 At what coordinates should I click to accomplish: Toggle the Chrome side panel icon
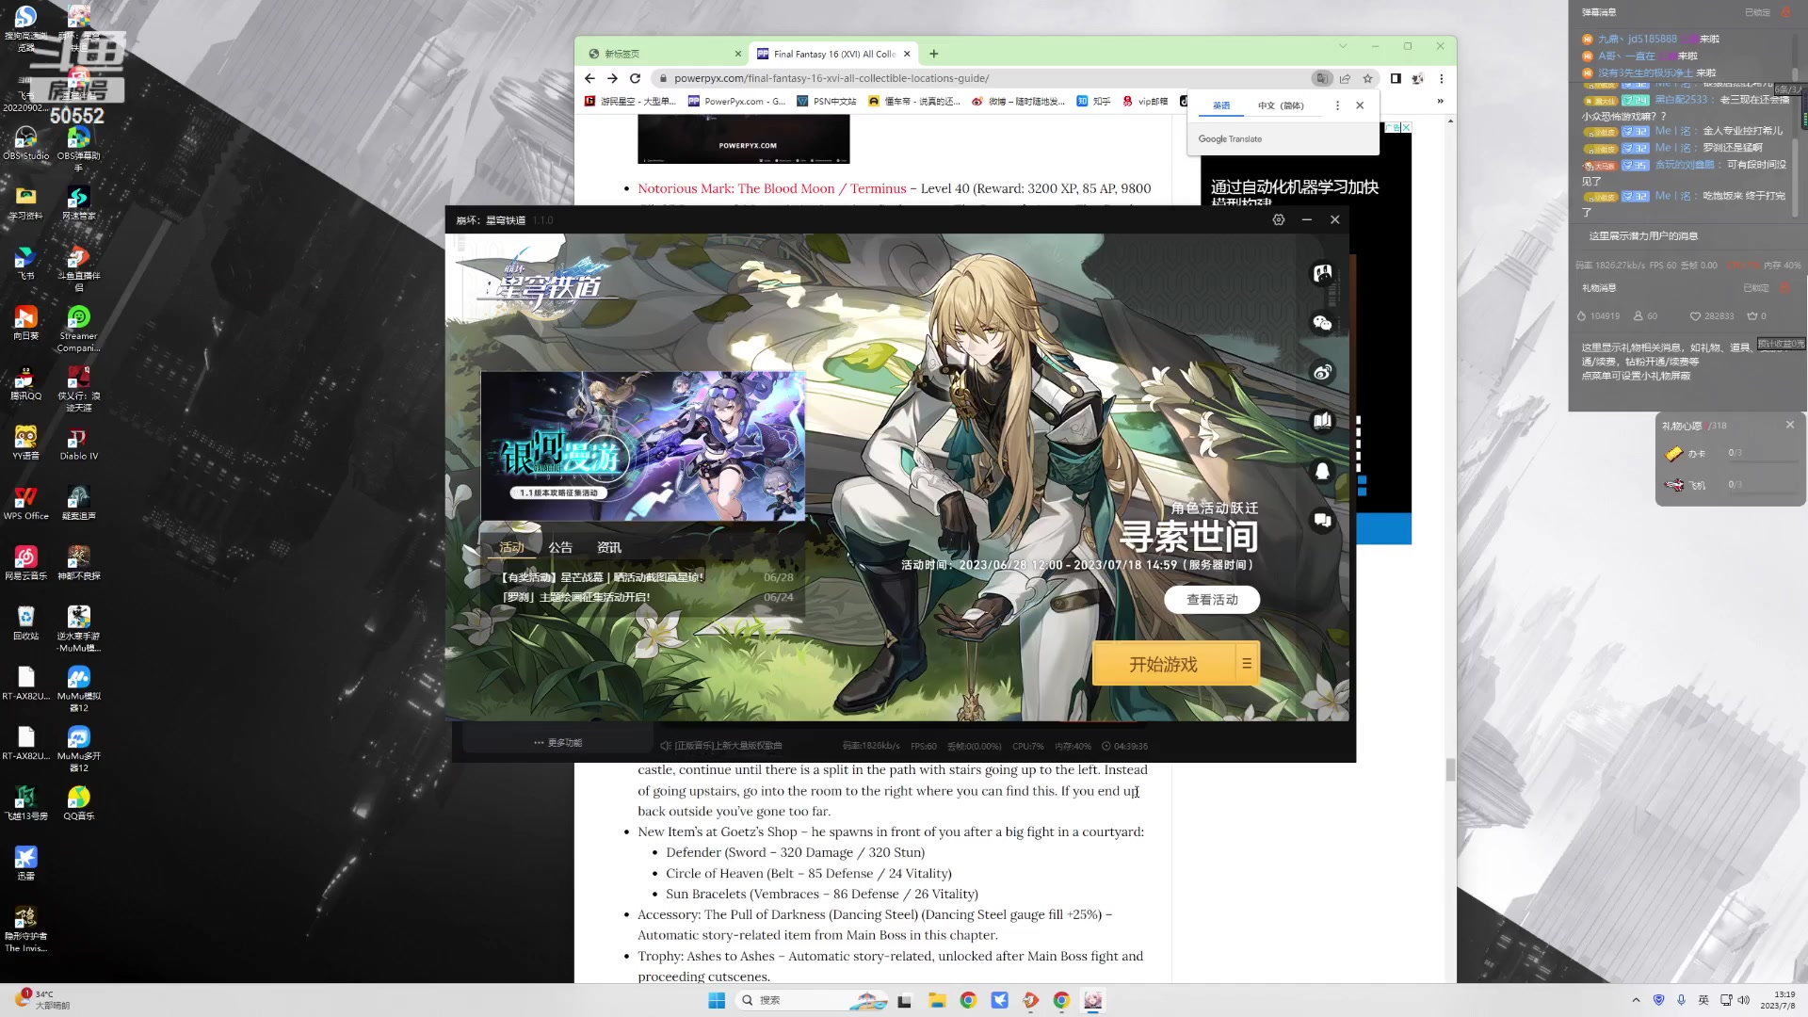point(1396,78)
